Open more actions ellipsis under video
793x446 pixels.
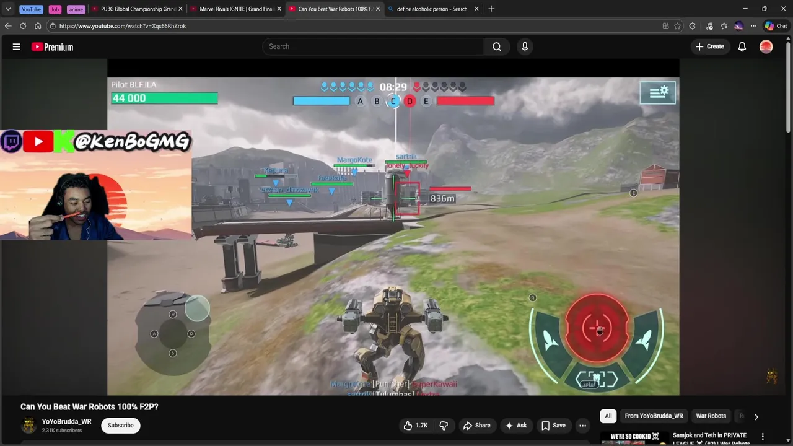pyautogui.click(x=582, y=426)
